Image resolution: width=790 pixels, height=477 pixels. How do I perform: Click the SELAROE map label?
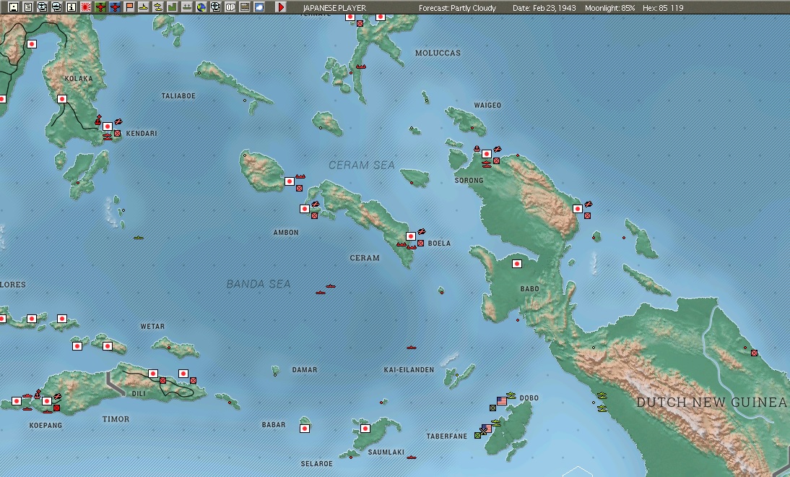point(317,463)
